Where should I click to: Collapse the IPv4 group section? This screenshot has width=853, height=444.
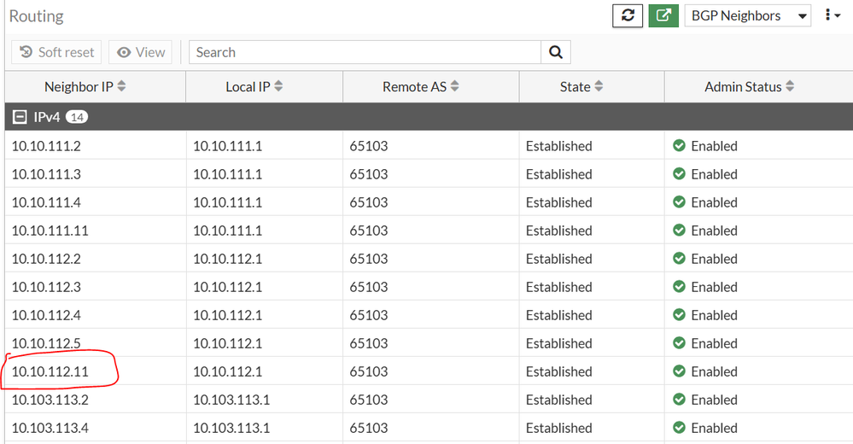coord(20,116)
